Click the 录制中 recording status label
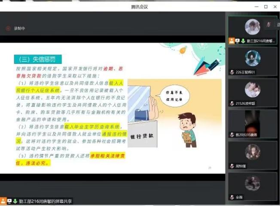Image resolution: width=280 pixels, height=206 pixels. 20,29
